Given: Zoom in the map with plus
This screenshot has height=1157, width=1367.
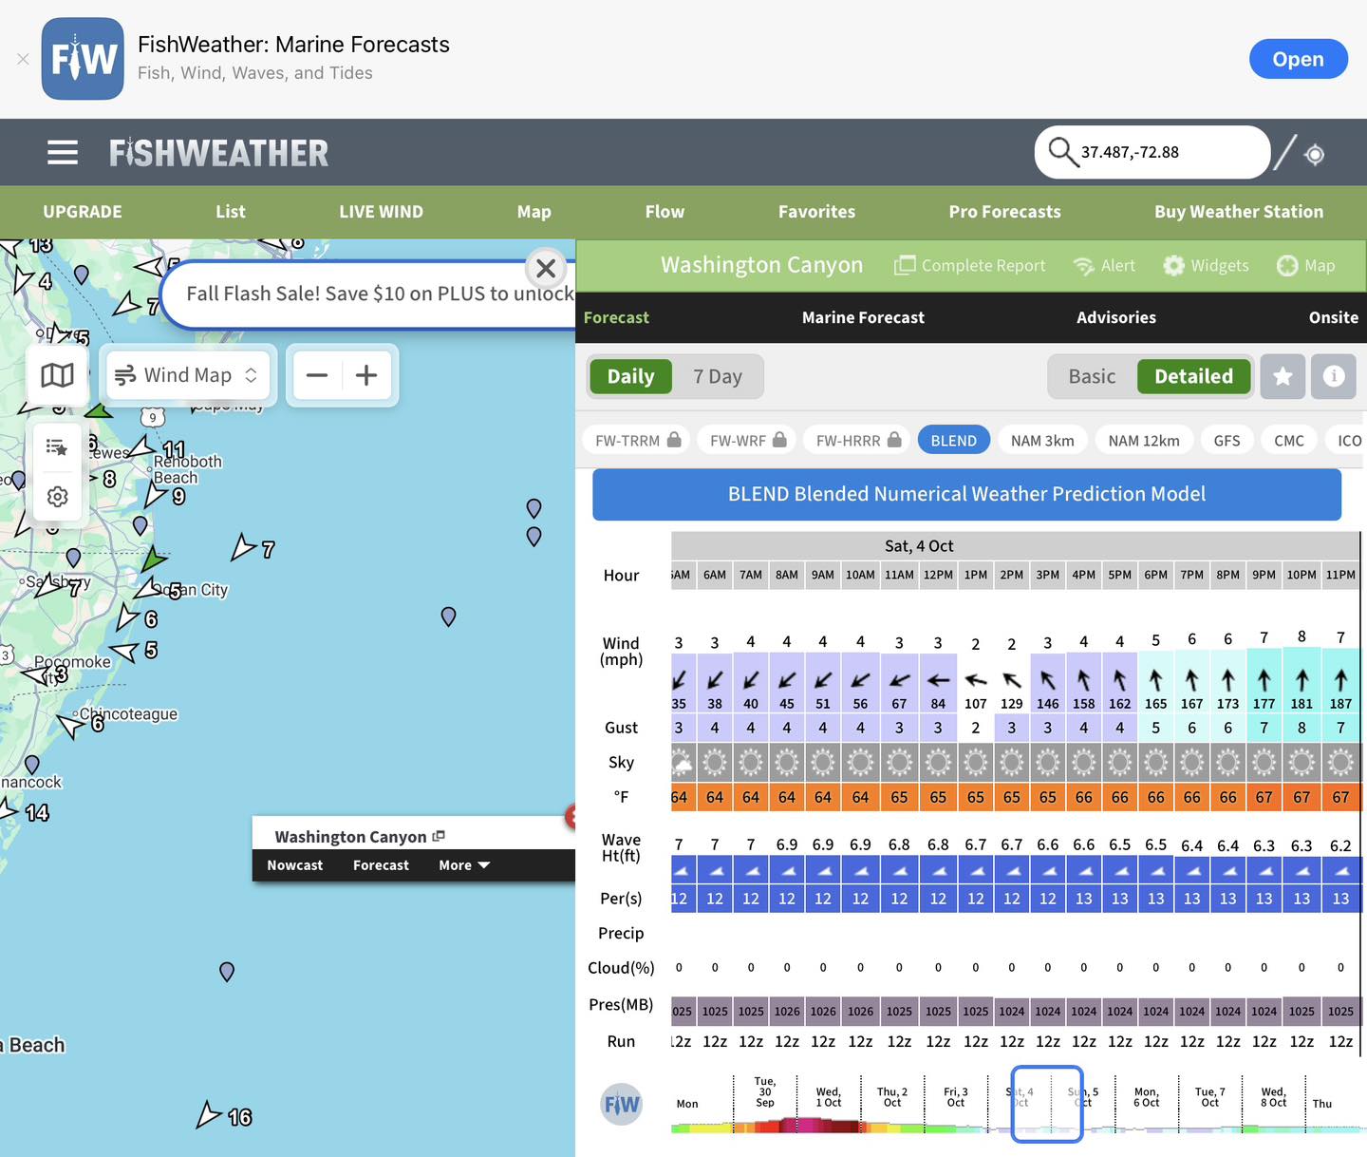Looking at the screenshot, I should pyautogui.click(x=366, y=375).
